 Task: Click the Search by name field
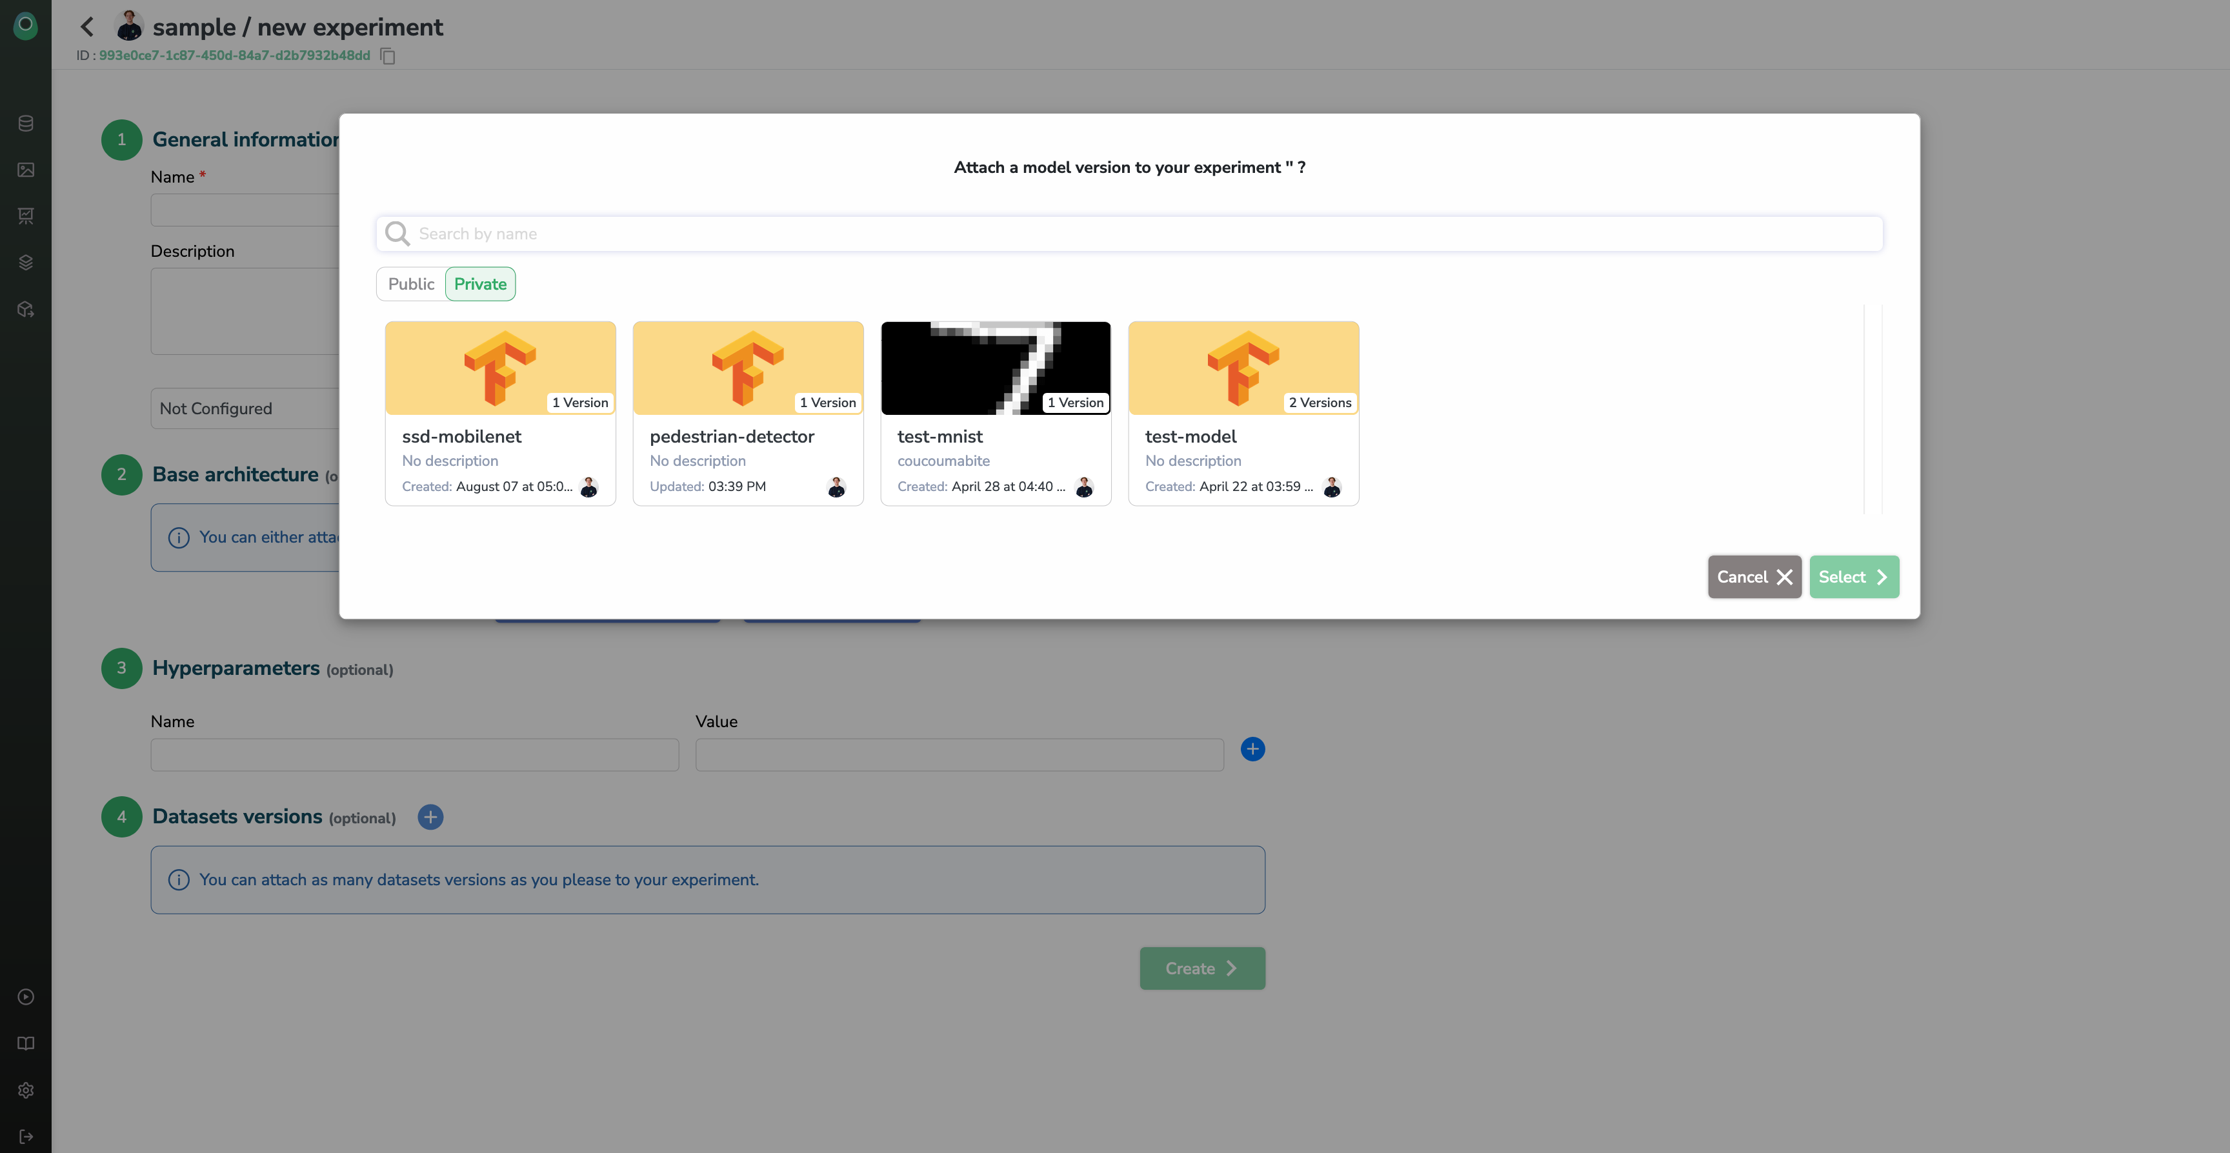click(1129, 234)
